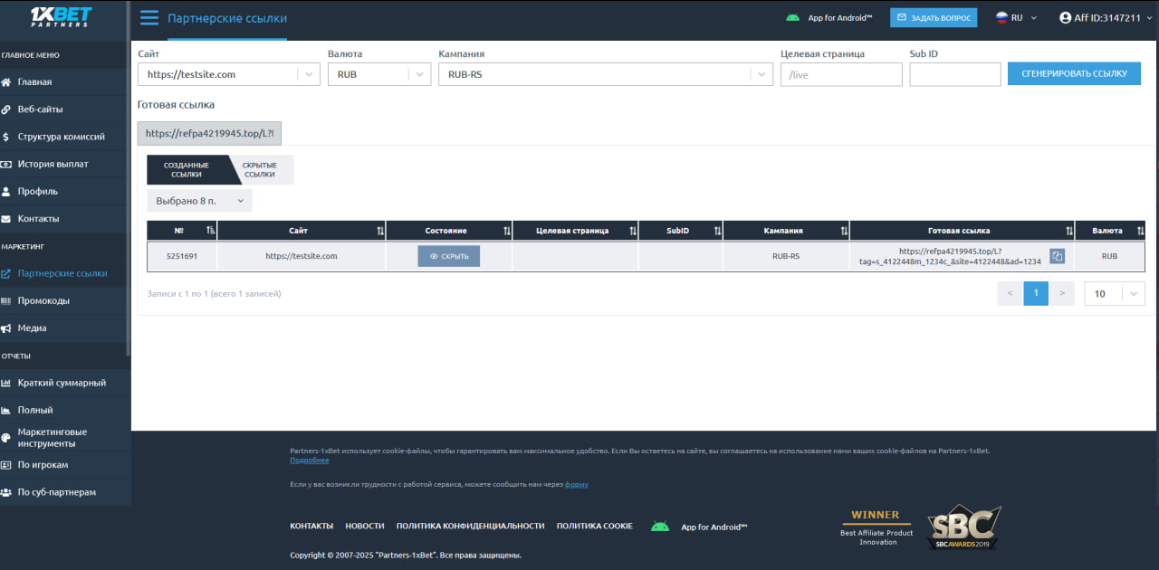This screenshot has width=1159, height=570.
Task: Open the Aff ID user account icon
Action: pyautogui.click(x=1065, y=17)
